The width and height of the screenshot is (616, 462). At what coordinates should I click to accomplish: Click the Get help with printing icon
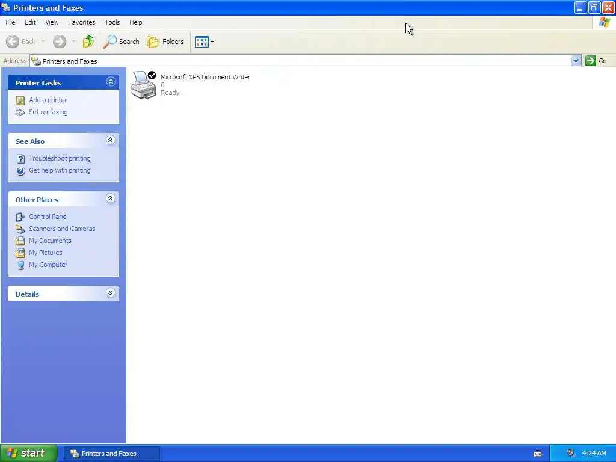point(20,171)
